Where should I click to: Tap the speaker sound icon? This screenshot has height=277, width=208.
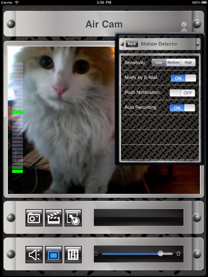point(34,255)
